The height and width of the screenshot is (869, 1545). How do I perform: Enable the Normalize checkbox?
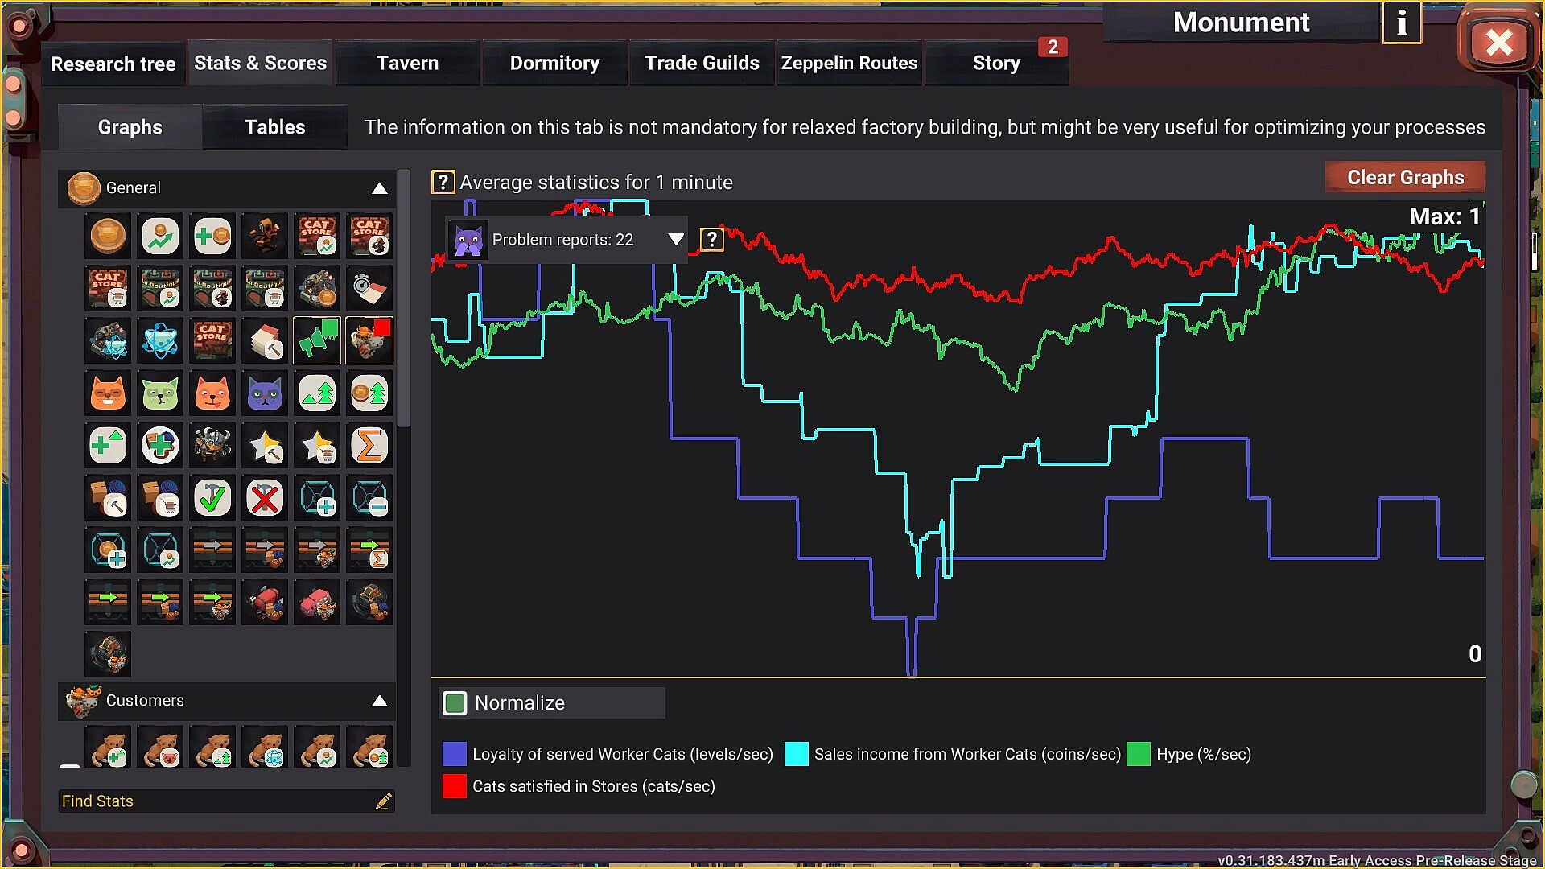[x=455, y=703]
